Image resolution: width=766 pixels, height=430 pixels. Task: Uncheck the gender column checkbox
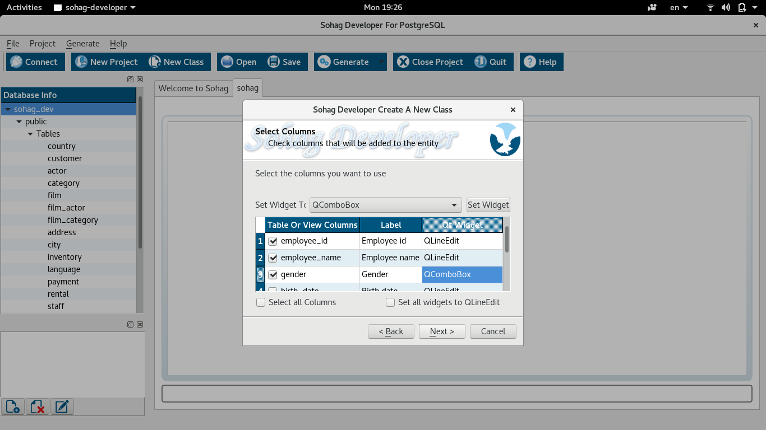pyautogui.click(x=273, y=275)
